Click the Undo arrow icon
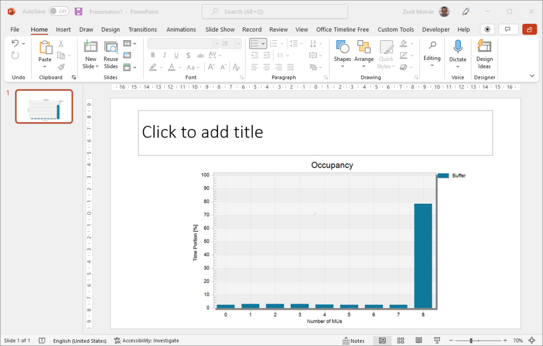The height and width of the screenshot is (346, 543). (x=15, y=43)
